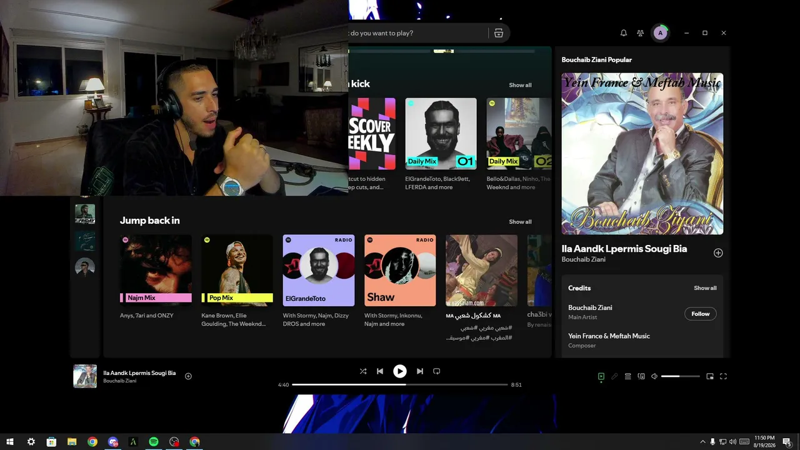The width and height of the screenshot is (800, 450).
Task: Open the song title in the side panel
Action: coord(624,249)
